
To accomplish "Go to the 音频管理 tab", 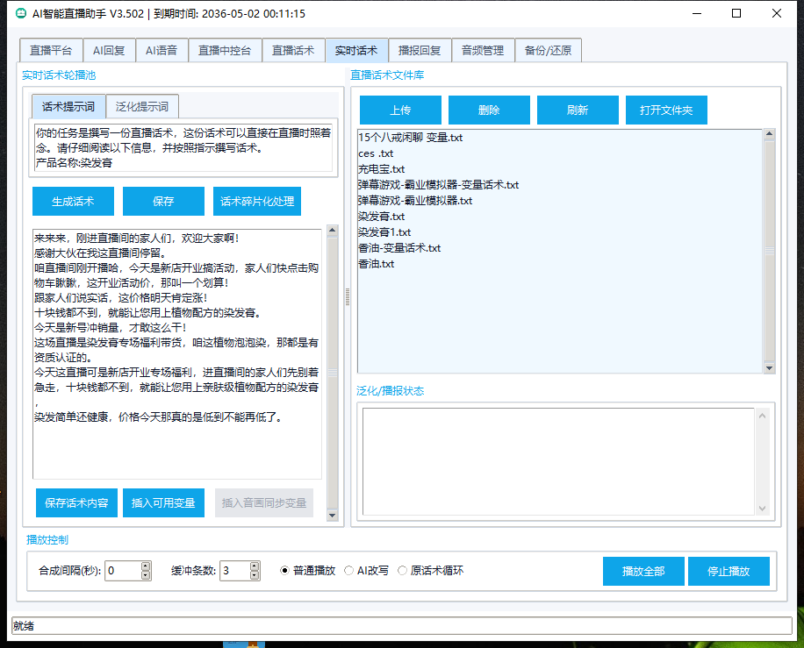I will (x=483, y=51).
